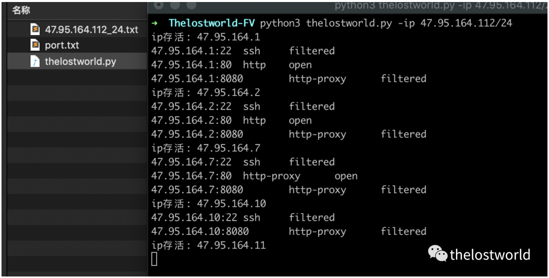The height and width of the screenshot is (278, 549).
Task: Click the ip存活: 47.95.164.7 output line
Action: (206, 148)
